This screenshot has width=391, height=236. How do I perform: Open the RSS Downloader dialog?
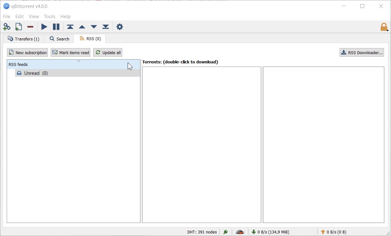click(362, 53)
